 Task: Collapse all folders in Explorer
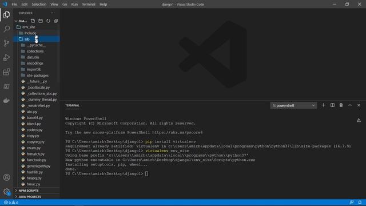56,21
